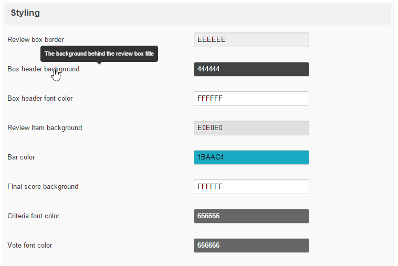Click the Box header font color field

[x=251, y=99]
